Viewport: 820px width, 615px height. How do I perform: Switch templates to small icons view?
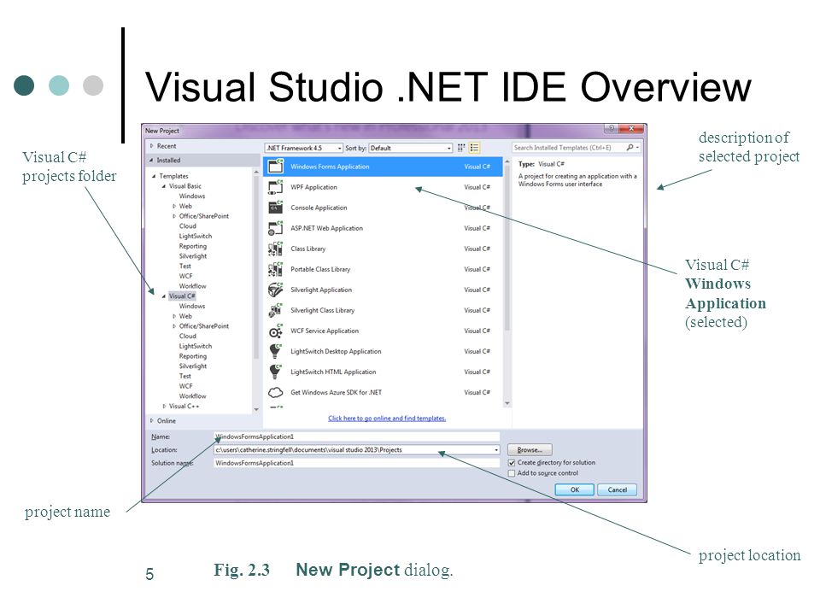461,148
